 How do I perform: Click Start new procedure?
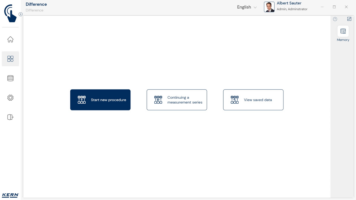(100, 100)
